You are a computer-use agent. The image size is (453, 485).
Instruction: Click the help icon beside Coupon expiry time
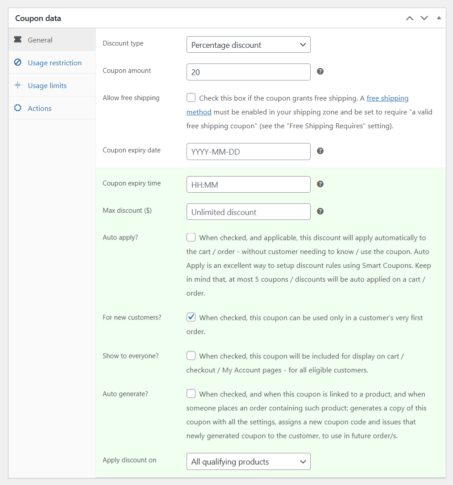click(320, 184)
